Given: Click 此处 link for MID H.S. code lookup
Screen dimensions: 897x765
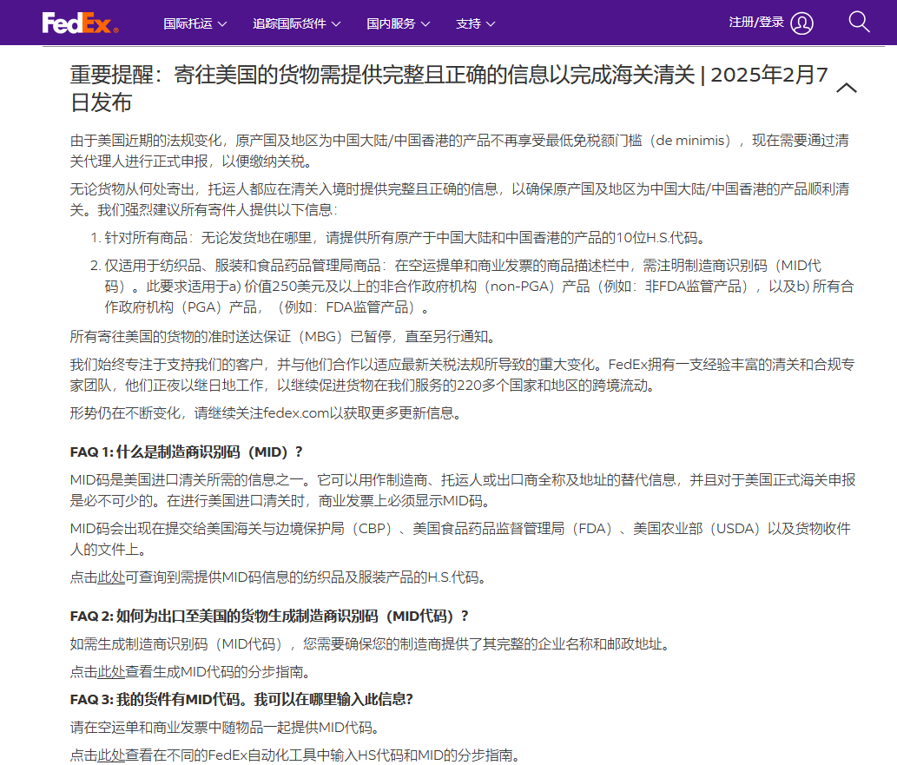Looking at the screenshot, I should click(111, 577).
